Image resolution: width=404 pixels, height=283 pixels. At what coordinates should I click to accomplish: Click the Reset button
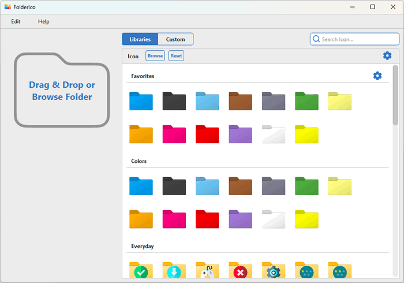[176, 55]
